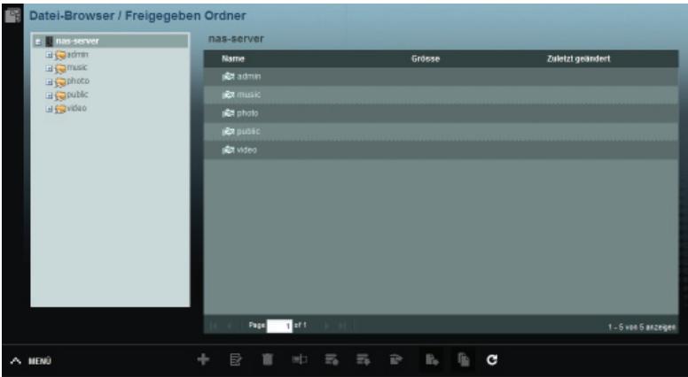Click the Datei-Browser / Freigegeben Ordner title

tap(137, 16)
